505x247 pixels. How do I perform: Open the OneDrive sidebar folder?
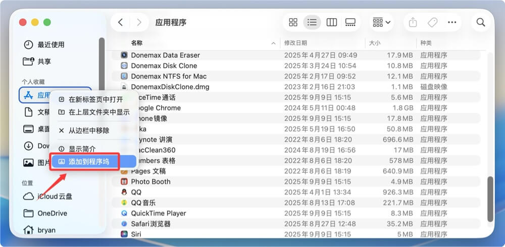coord(52,213)
